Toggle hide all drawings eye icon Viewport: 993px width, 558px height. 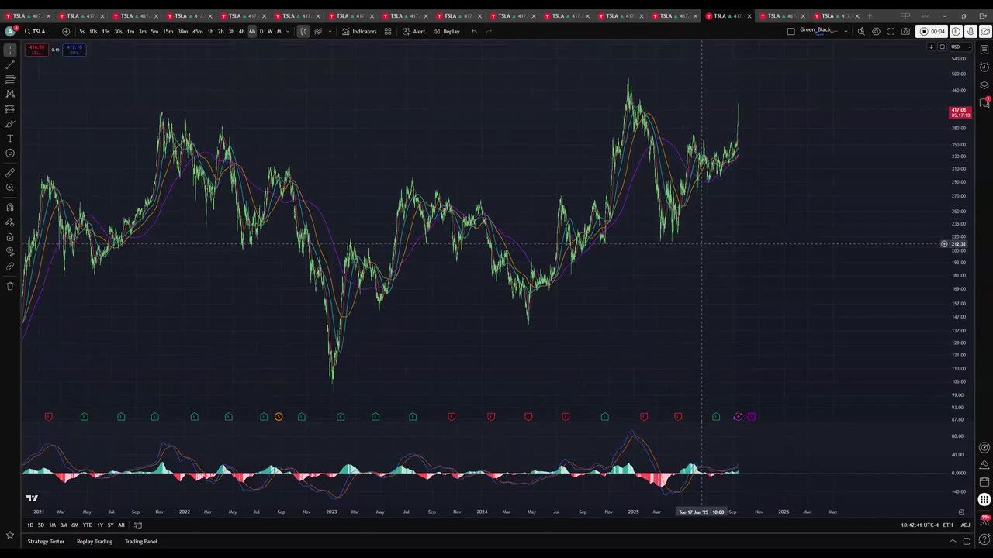pos(10,251)
